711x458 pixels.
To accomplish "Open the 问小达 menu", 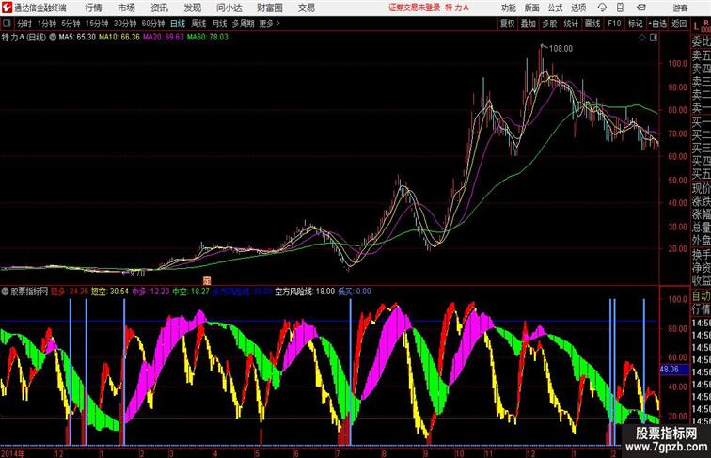I will 229,8.
